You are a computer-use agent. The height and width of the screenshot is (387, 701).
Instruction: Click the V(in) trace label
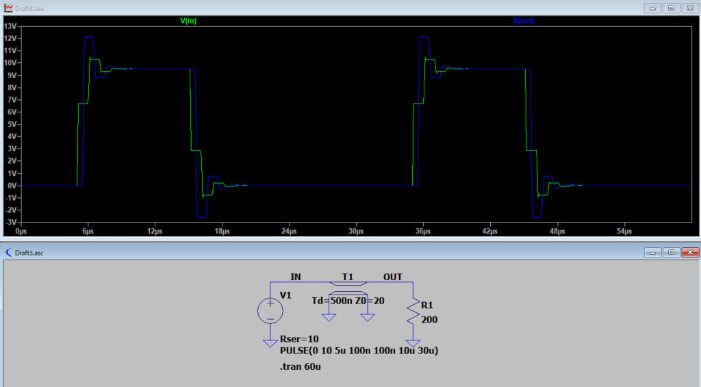pyautogui.click(x=189, y=21)
